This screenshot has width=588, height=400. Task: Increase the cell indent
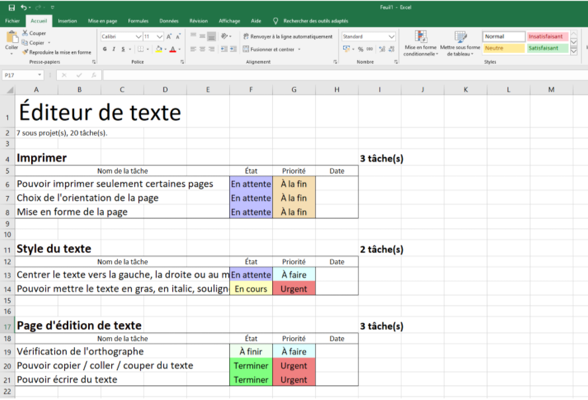233,49
